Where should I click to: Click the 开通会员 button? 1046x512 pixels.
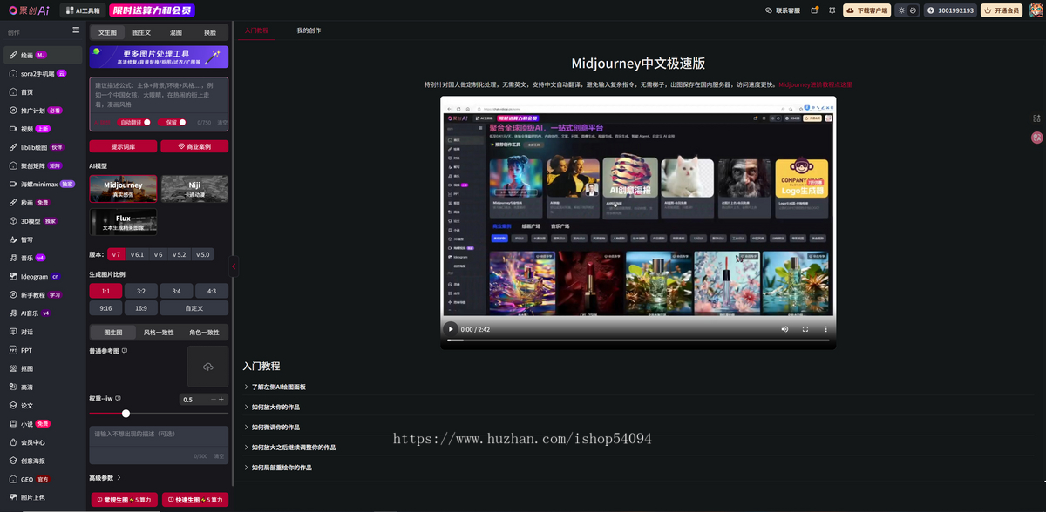1002,10
